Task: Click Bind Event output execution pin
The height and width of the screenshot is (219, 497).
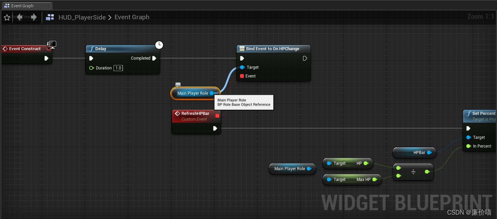Action: click(x=305, y=58)
